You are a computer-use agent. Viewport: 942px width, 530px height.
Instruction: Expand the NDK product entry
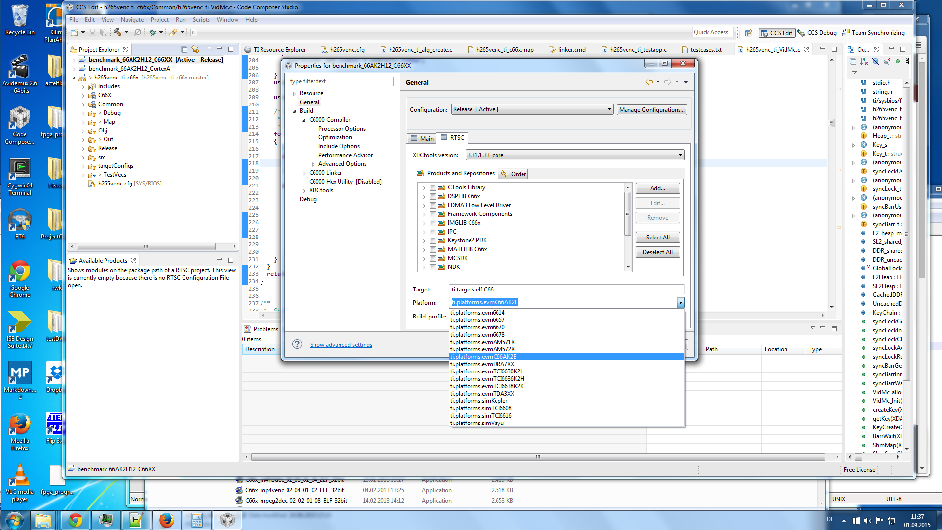(424, 267)
